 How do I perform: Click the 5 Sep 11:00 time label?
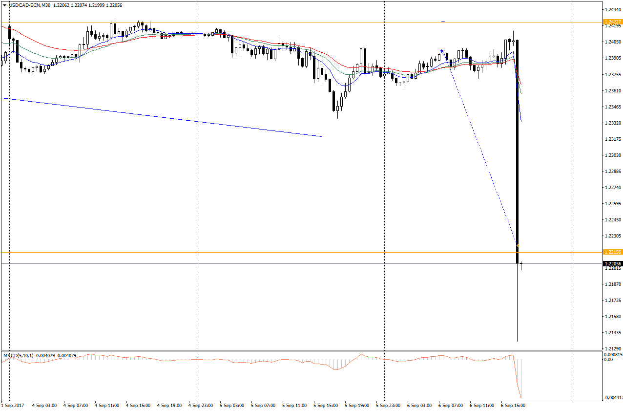point(294,405)
